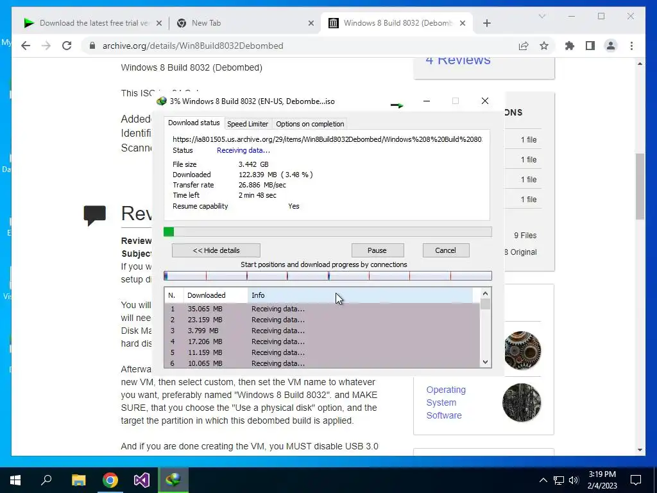Click the gears thumbnail image
Screen dimensions: 657x493
[522, 350]
